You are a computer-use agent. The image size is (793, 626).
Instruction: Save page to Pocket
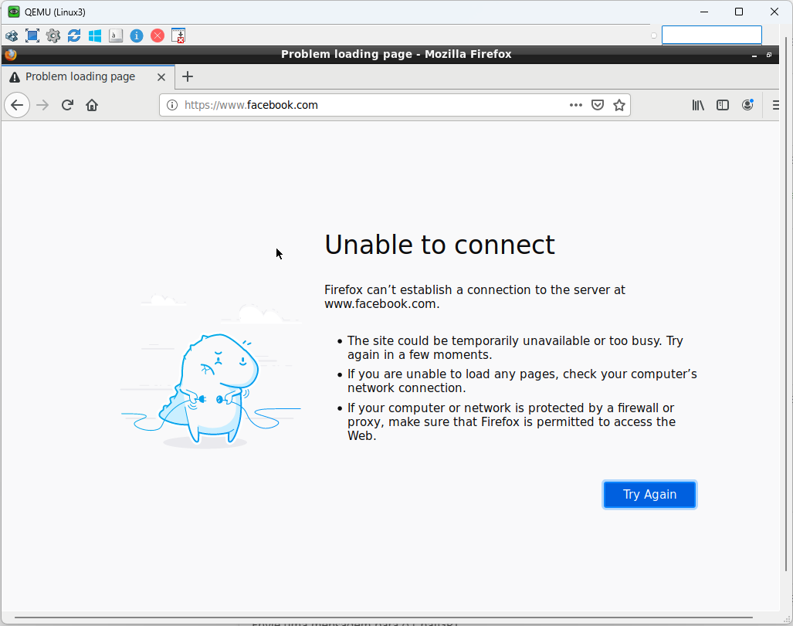click(598, 105)
